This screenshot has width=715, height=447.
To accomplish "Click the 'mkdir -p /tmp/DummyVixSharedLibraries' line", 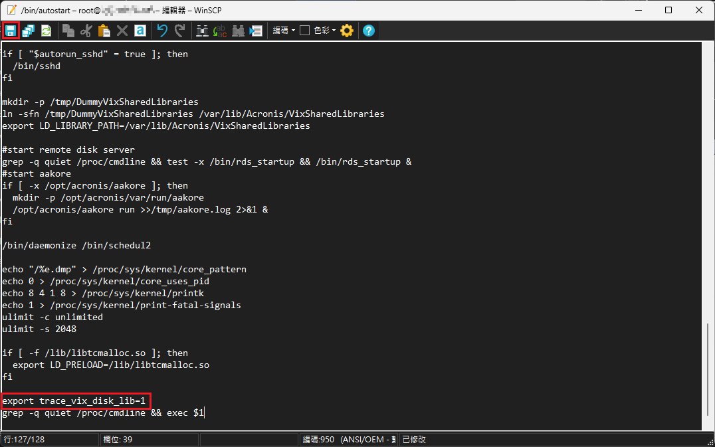I will [x=100, y=102].
